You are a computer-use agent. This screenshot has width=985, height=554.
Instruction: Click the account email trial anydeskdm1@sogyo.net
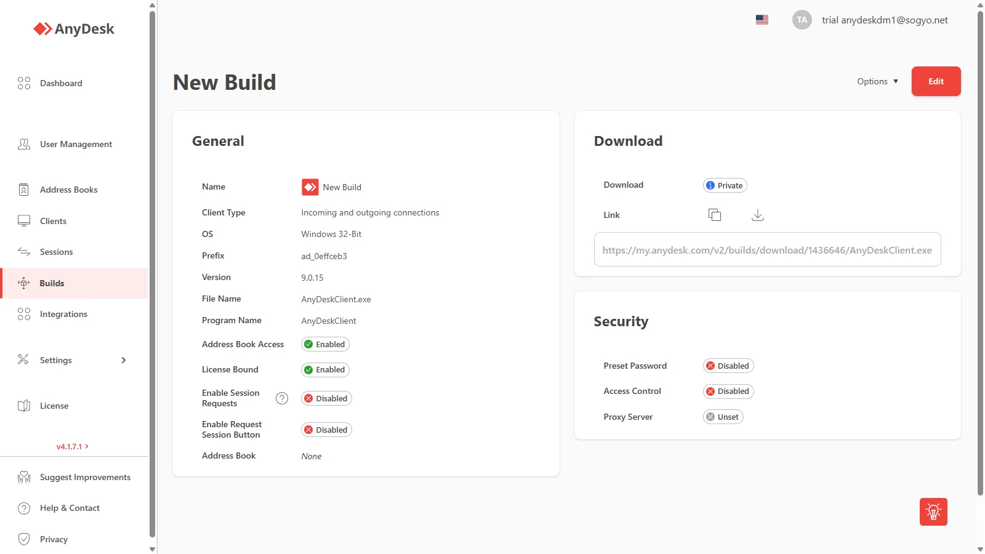[x=885, y=20]
